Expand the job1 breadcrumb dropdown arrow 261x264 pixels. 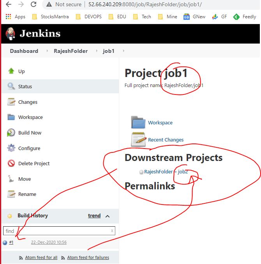pos(124,51)
